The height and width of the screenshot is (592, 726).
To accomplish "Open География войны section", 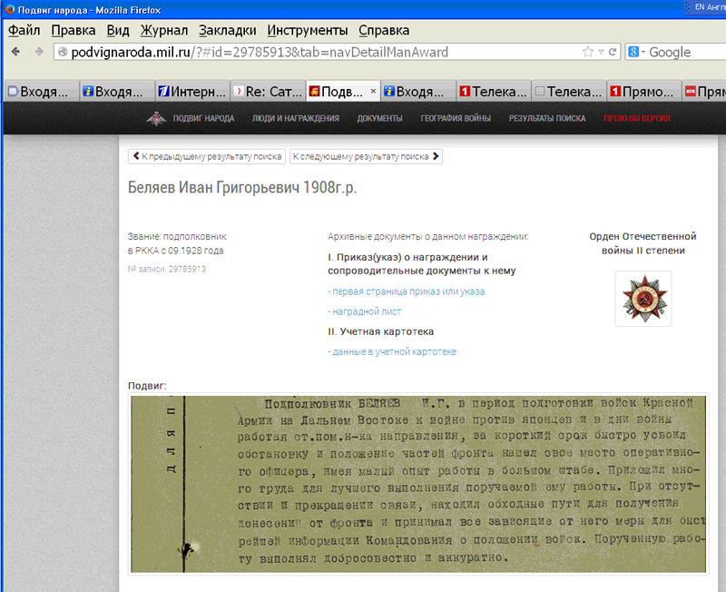I will (x=456, y=119).
